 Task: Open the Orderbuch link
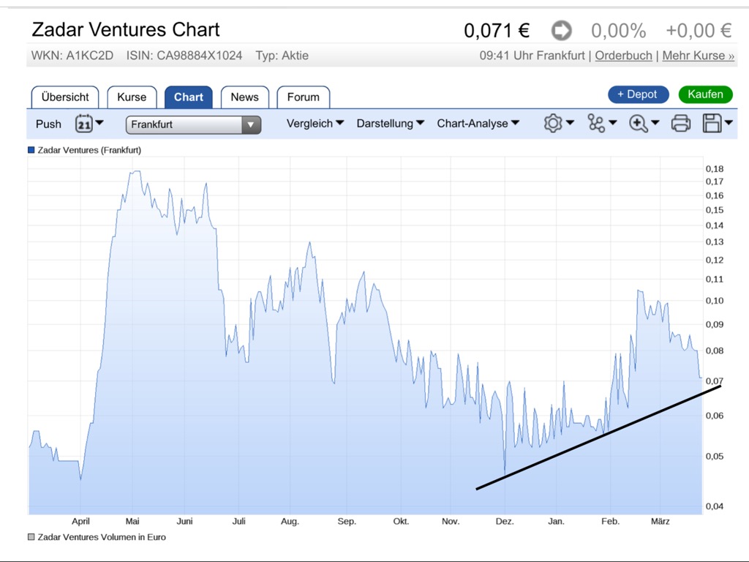tap(623, 56)
